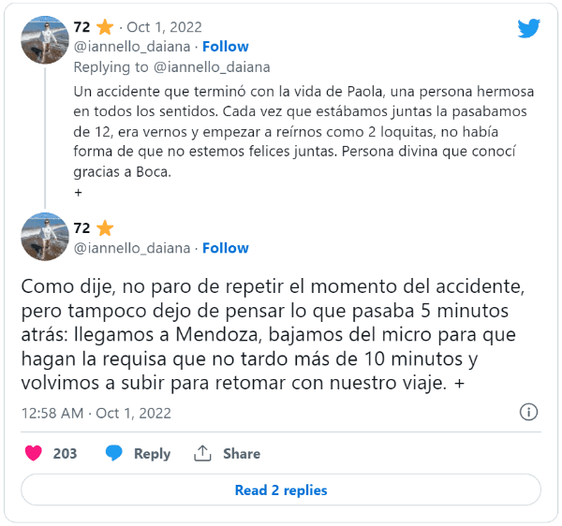
Task: Click the star emoji in the top tweet name
Action: [x=104, y=27]
